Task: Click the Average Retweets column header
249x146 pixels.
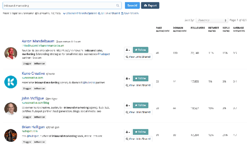Action: click(x=239, y=30)
